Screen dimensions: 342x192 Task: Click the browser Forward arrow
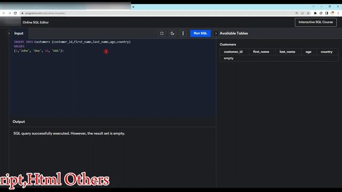click(x=10, y=13)
